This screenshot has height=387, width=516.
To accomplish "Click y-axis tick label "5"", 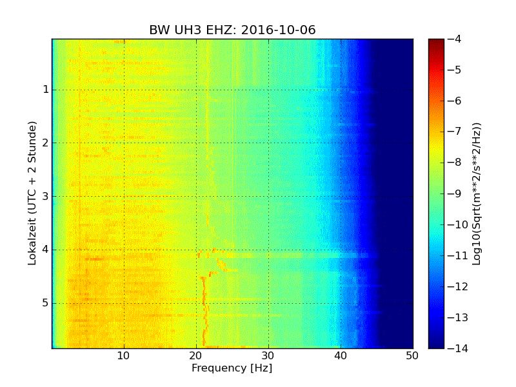I will (46, 303).
